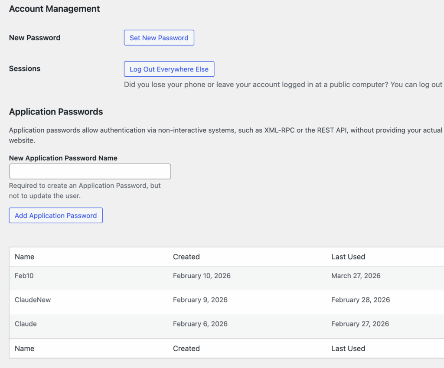Click the Name label in table footer
Screen dimensions: 444x368
[24, 348]
